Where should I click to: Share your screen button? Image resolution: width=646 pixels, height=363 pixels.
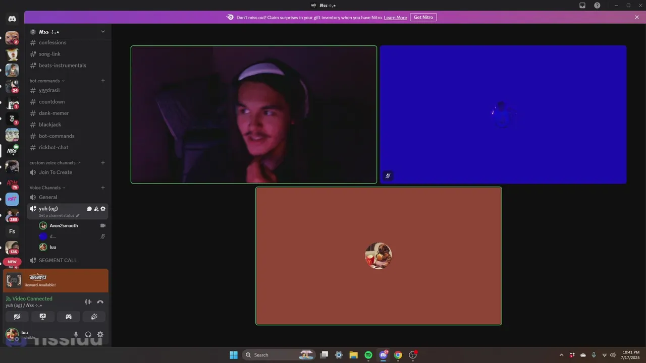pyautogui.click(x=43, y=317)
